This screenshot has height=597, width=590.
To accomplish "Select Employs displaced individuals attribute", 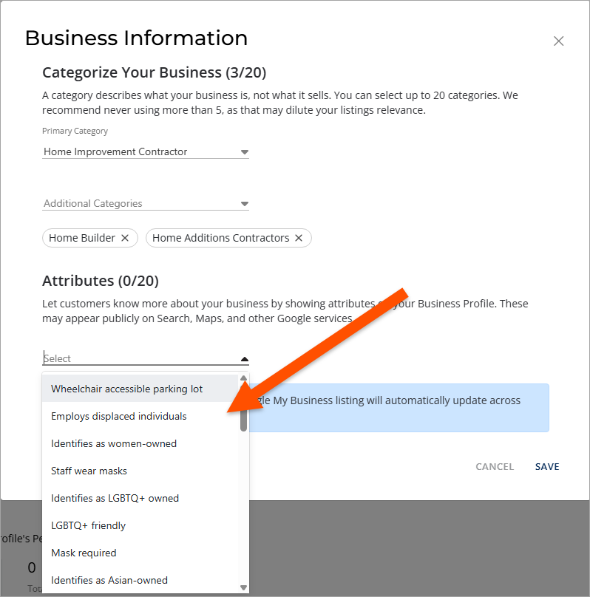I will (118, 416).
